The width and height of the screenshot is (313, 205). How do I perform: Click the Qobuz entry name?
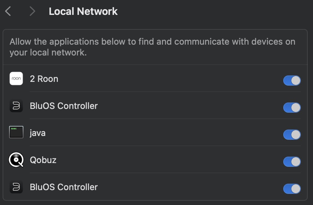(x=43, y=160)
